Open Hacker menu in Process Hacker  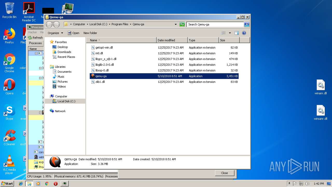point(33,32)
